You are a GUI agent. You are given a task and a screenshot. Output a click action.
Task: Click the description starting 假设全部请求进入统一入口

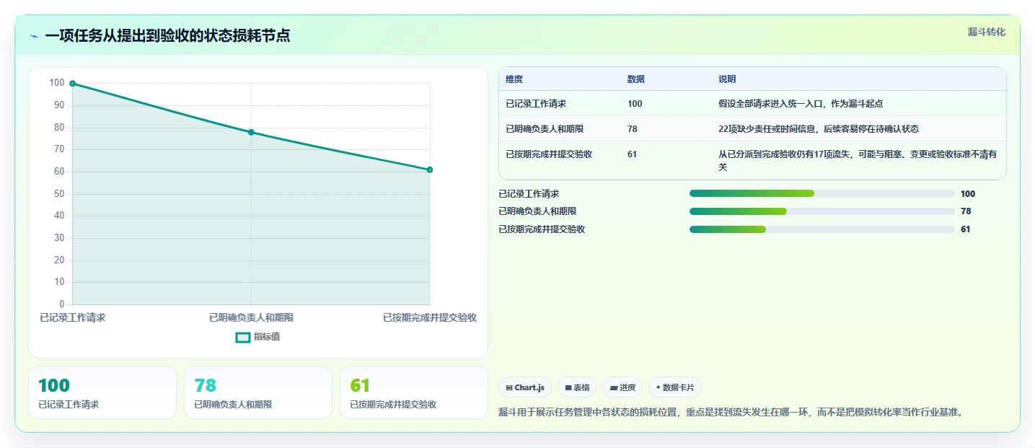pos(801,104)
